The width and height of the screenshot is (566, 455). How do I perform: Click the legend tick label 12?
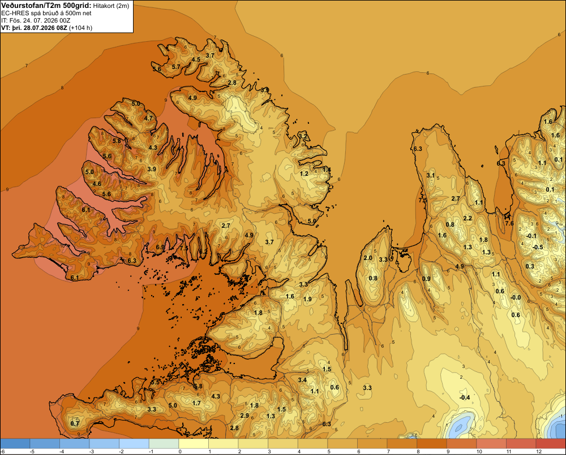point(539,452)
